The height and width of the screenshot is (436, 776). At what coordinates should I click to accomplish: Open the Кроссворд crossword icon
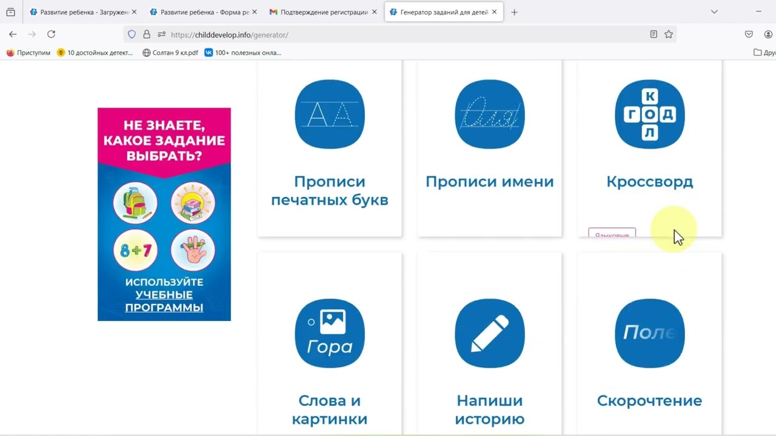[650, 114]
